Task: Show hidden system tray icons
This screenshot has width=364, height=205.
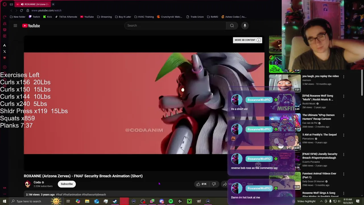Action: 321,201
